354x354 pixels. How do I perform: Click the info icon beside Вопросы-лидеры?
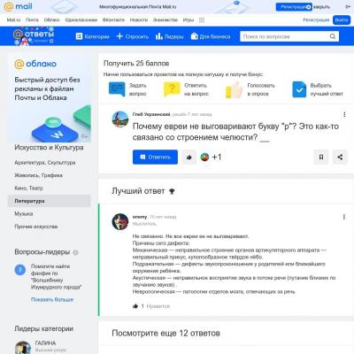[75, 252]
